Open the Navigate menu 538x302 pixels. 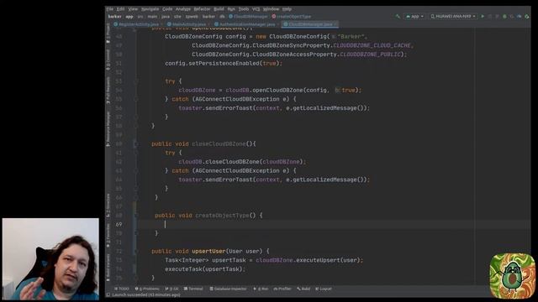[x=150, y=9]
